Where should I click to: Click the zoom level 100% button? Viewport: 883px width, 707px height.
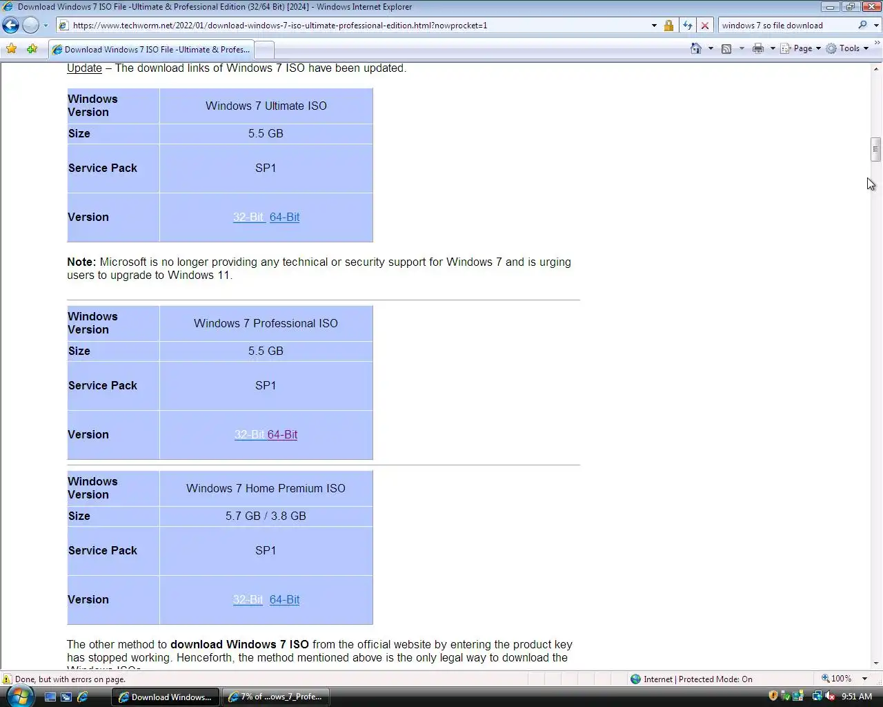coord(836,679)
